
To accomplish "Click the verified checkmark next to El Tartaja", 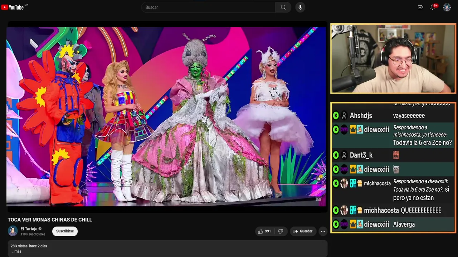I will coord(40,229).
